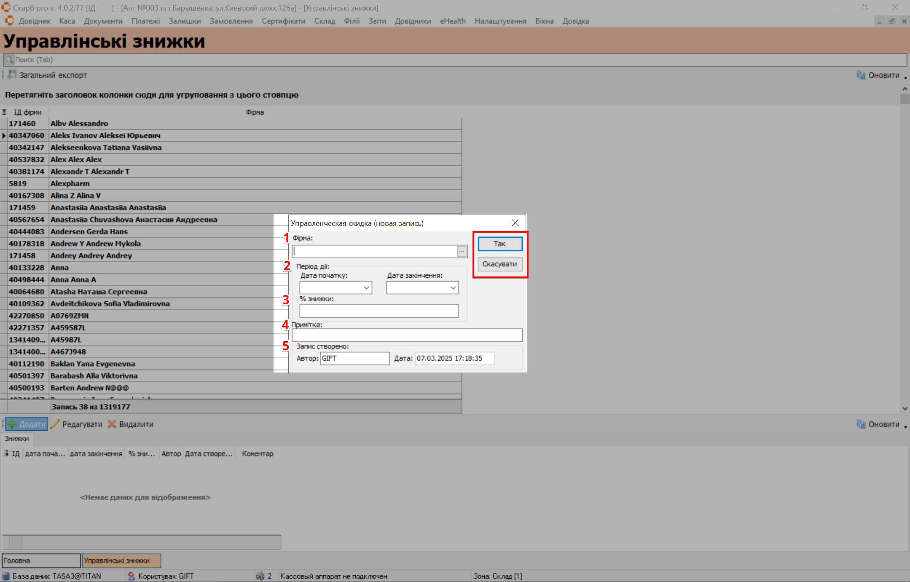The image size is (910, 582).
Task: Click the pencil Редагувати icon
Action: point(55,424)
